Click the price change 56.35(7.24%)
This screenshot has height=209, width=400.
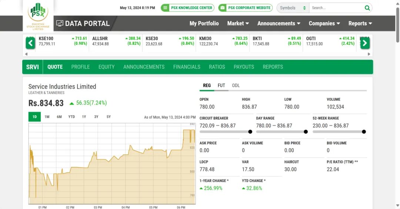(x=88, y=103)
